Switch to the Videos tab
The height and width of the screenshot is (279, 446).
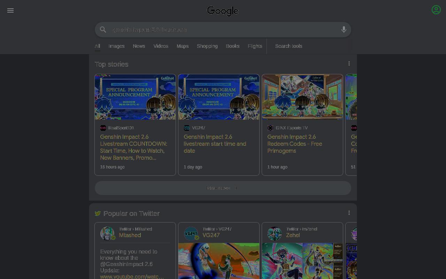(161, 46)
